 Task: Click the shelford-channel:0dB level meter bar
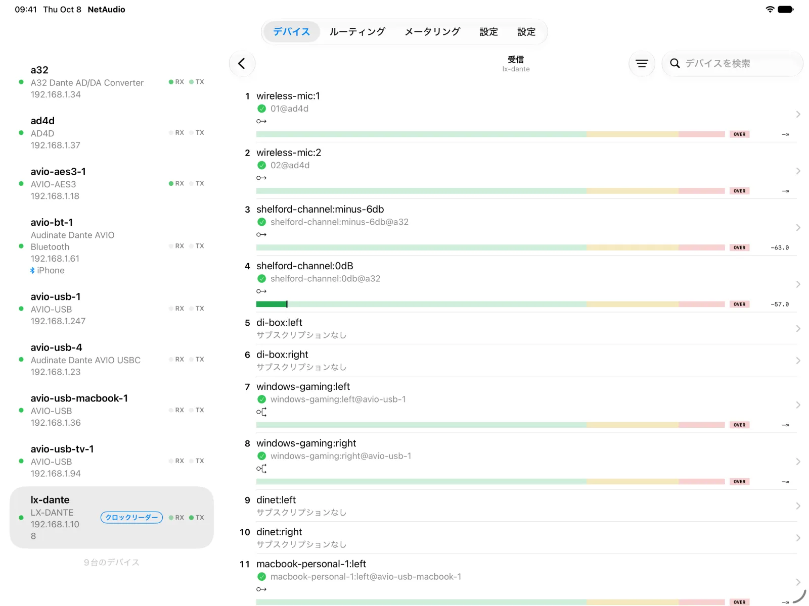[x=490, y=304]
